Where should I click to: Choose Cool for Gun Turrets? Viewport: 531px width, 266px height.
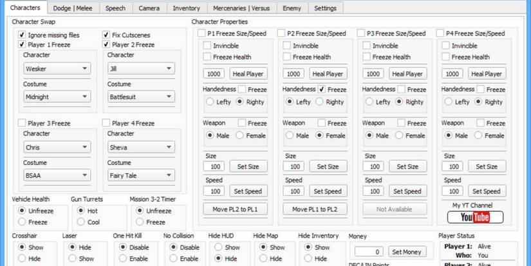[81, 222]
